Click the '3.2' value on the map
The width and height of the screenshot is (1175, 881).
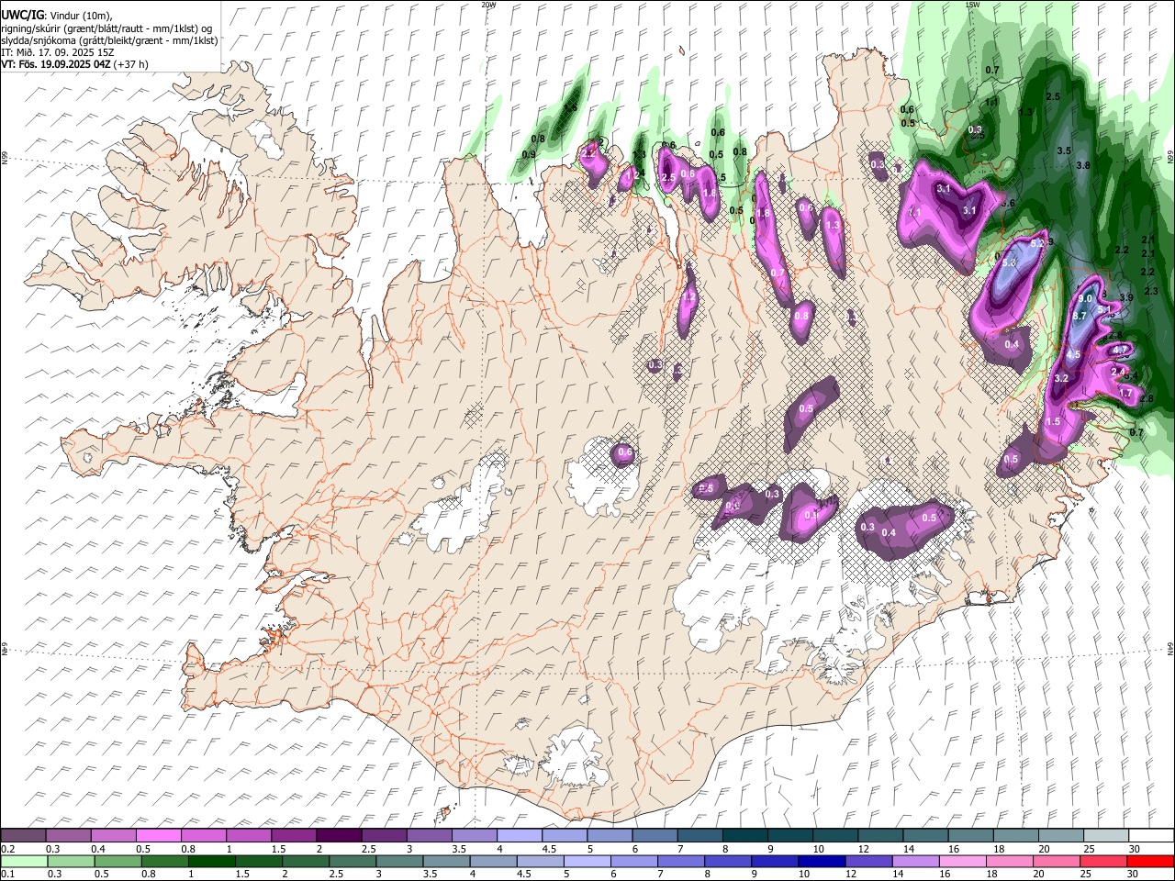click(1062, 378)
